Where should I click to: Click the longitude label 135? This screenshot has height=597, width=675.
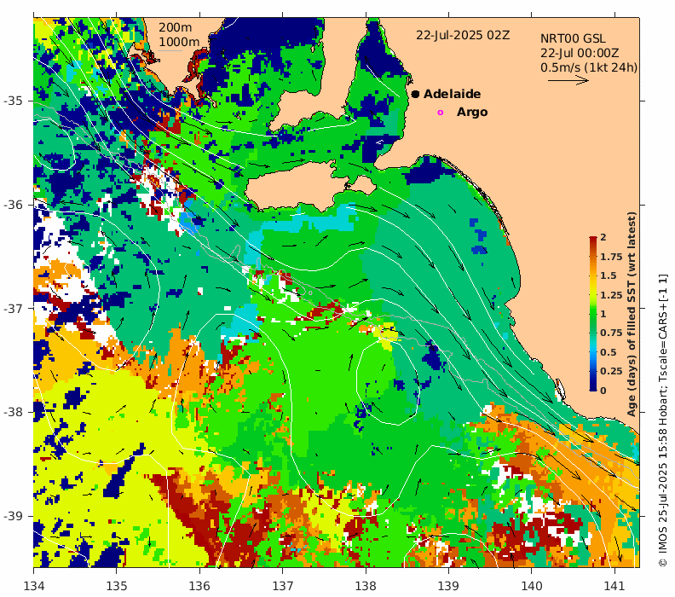point(117,586)
